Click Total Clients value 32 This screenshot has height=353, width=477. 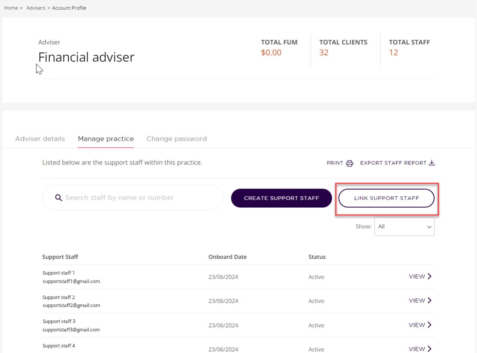pos(324,52)
